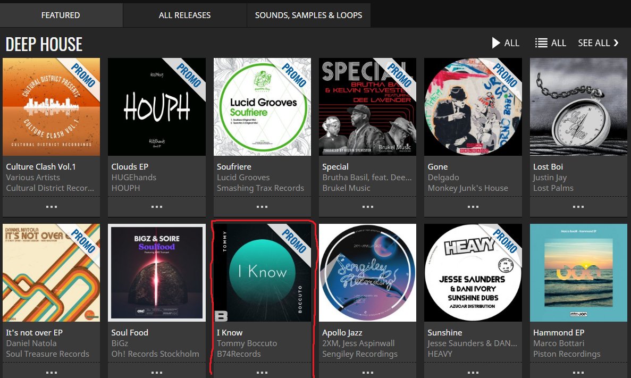Open artist page for Tommy Boccuto

[246, 343]
